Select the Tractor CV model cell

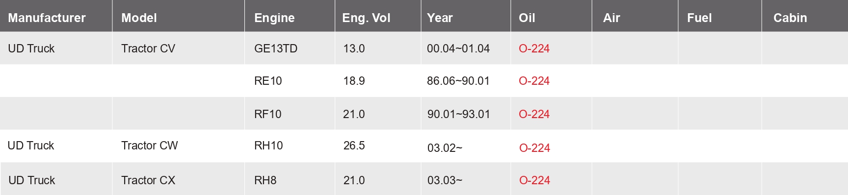tap(148, 49)
